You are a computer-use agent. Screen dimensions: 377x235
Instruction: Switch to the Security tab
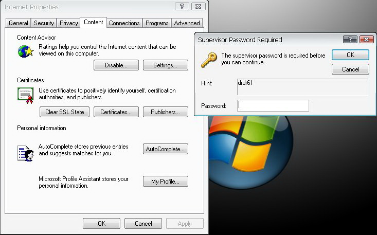[44, 23]
